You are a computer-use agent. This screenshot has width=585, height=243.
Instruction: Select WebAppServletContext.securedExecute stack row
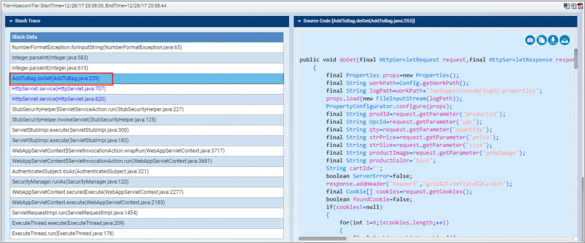click(147, 192)
